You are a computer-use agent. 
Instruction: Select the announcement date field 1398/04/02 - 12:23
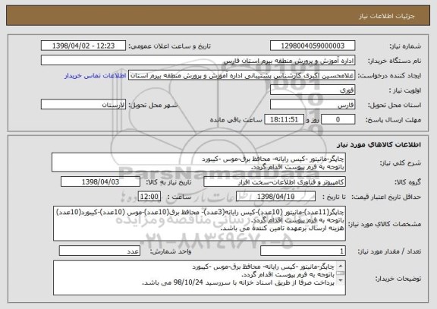point(83,46)
